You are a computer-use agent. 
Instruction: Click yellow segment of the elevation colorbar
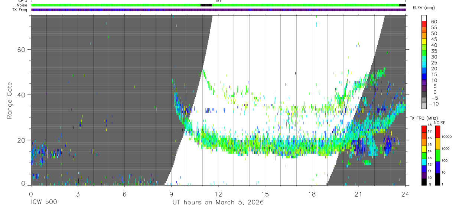[424, 41]
